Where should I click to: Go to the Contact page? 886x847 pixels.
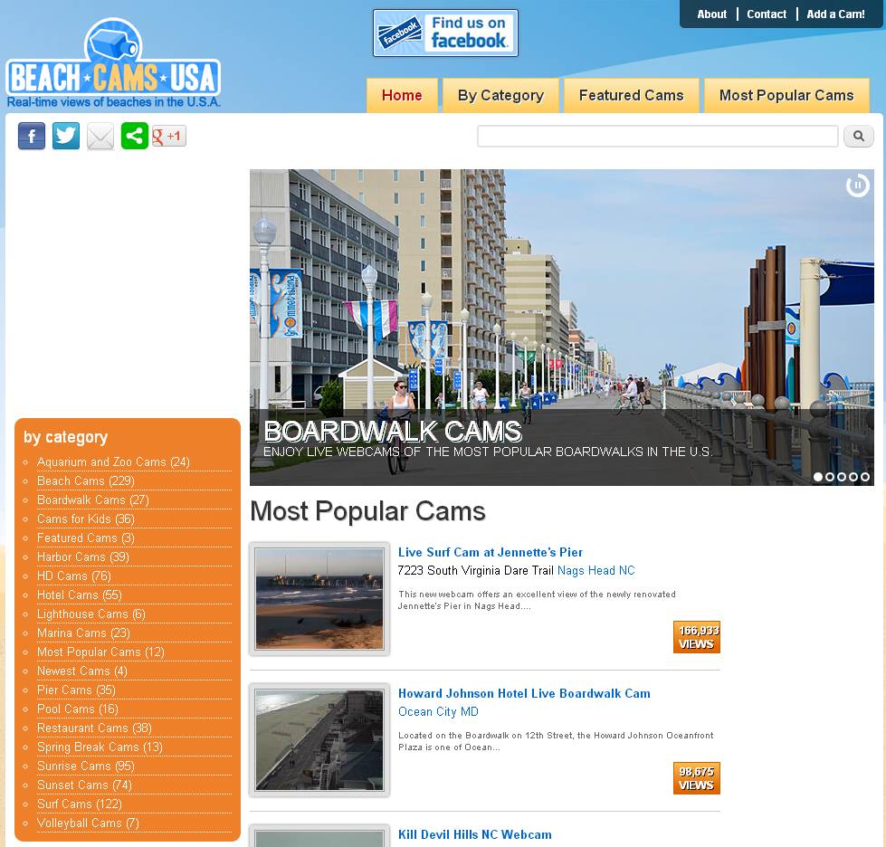(767, 14)
